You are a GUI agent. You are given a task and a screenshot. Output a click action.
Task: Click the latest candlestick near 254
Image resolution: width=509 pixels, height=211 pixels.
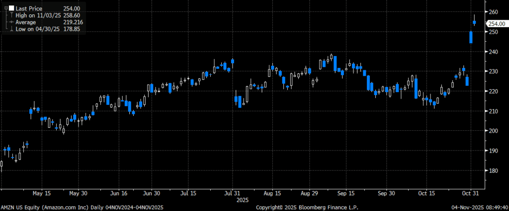point(474,22)
